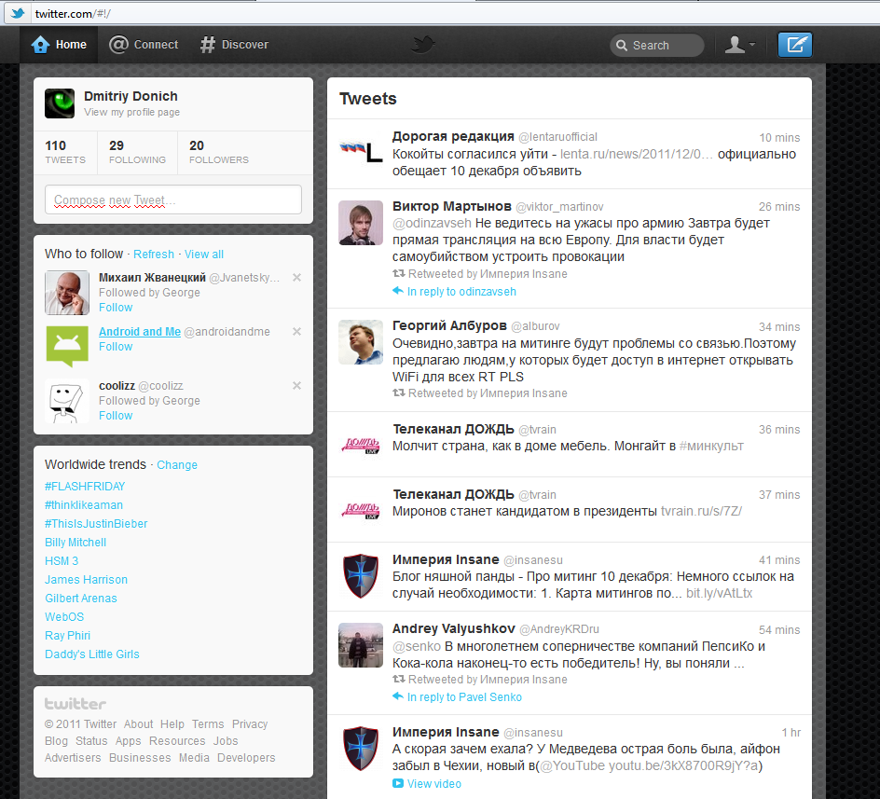Open the footer Developers link
Image resolution: width=880 pixels, height=799 pixels.
(246, 758)
